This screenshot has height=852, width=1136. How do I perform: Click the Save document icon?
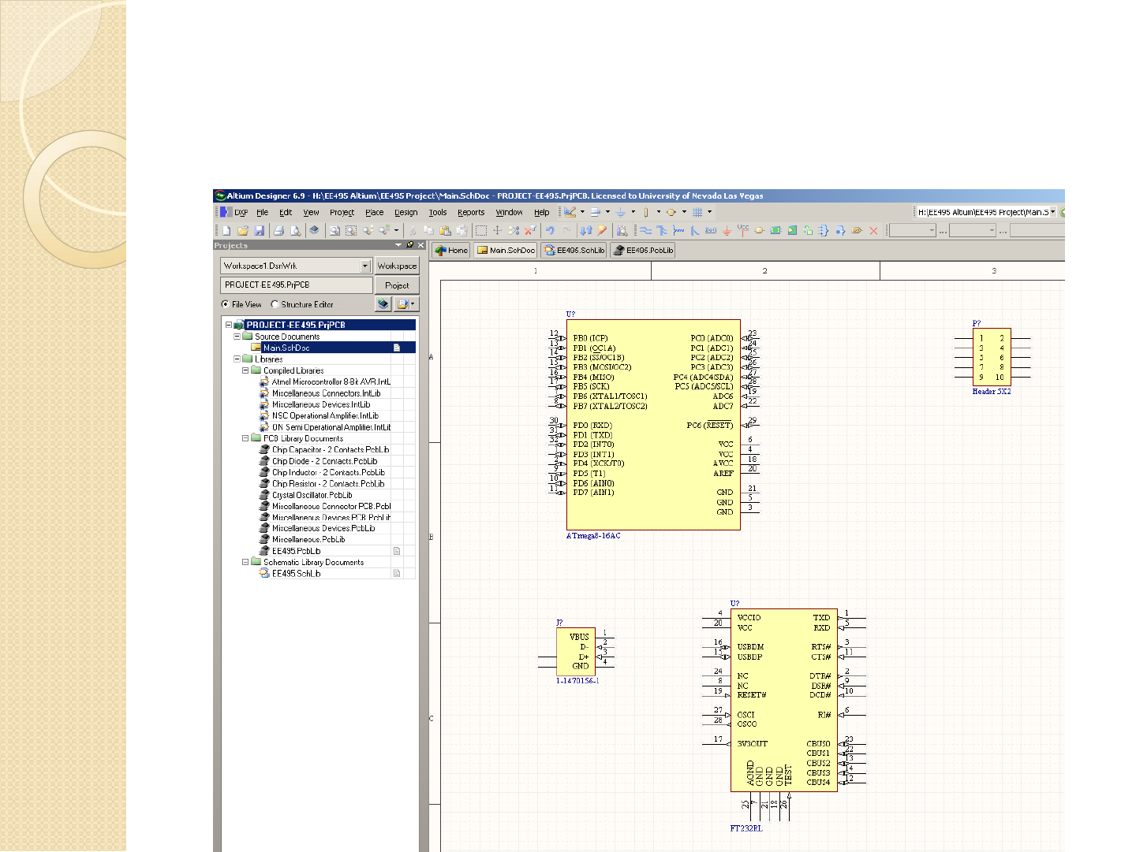click(260, 231)
